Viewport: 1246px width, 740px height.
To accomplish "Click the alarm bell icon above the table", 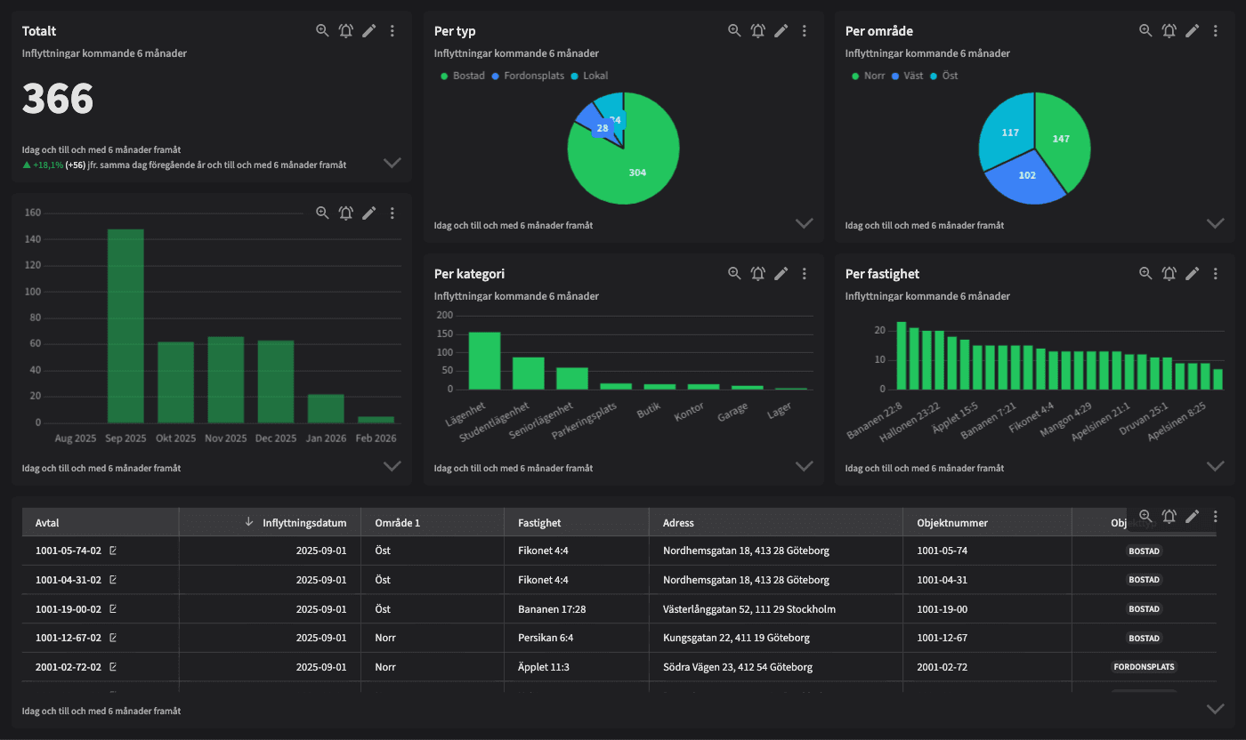I will pyautogui.click(x=1169, y=516).
